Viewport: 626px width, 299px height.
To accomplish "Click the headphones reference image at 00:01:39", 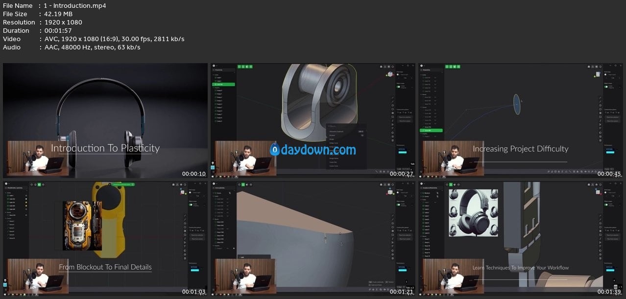I will click(x=474, y=213).
